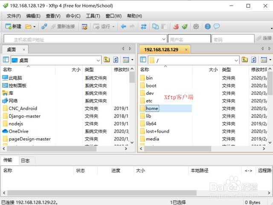This screenshot has height=205, width=273.
Task: Click the Run (运行) toolbar button
Action: point(102,26)
